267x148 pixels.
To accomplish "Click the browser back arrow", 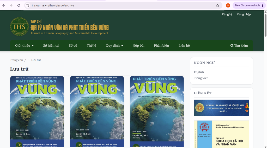I will coord(4,5).
